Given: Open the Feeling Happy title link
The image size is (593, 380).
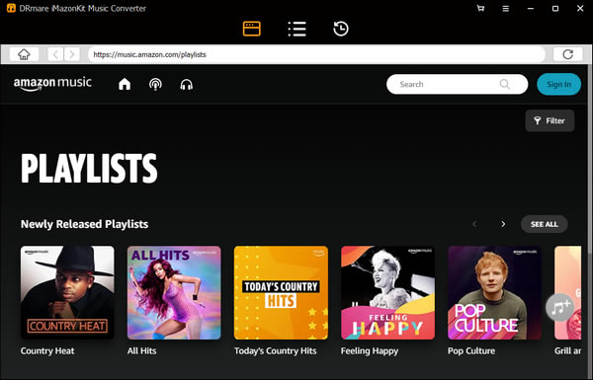Looking at the screenshot, I should pos(370,351).
